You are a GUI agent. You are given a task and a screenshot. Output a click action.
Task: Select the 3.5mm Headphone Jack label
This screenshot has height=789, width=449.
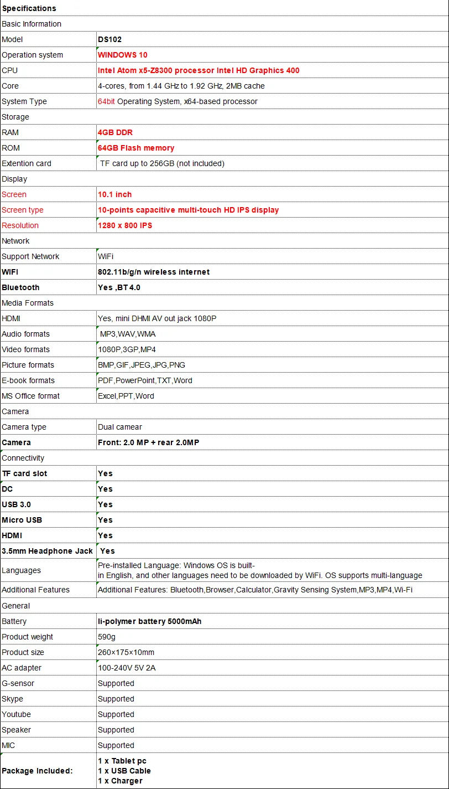tap(48, 551)
